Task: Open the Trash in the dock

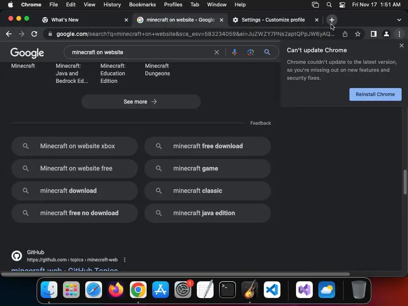Action: point(359,290)
